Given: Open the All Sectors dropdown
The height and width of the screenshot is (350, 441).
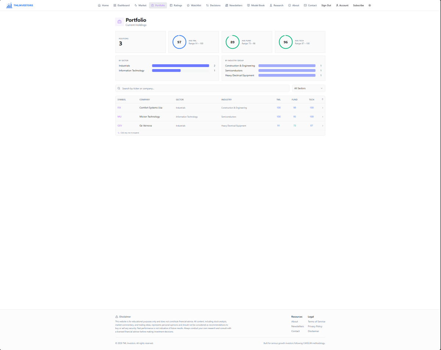Looking at the screenshot, I should tap(309, 88).
